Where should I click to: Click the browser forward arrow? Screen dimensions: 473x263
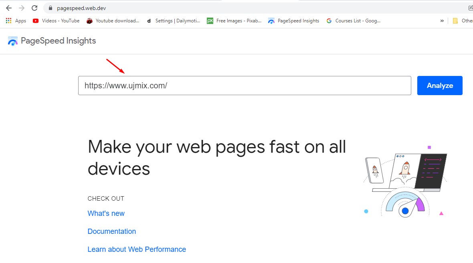coord(22,8)
